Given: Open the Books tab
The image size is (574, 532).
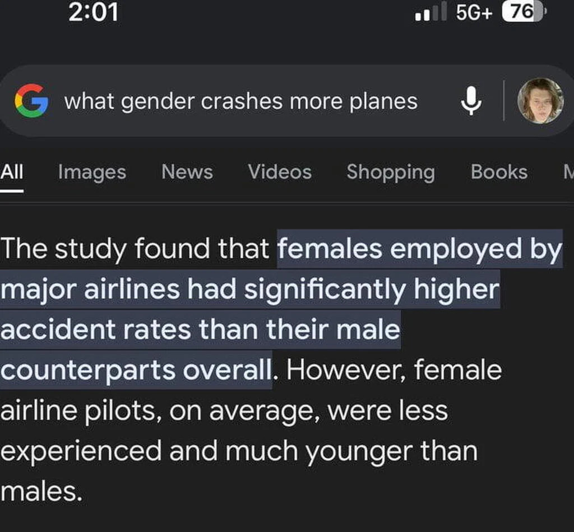Looking at the screenshot, I should [499, 172].
